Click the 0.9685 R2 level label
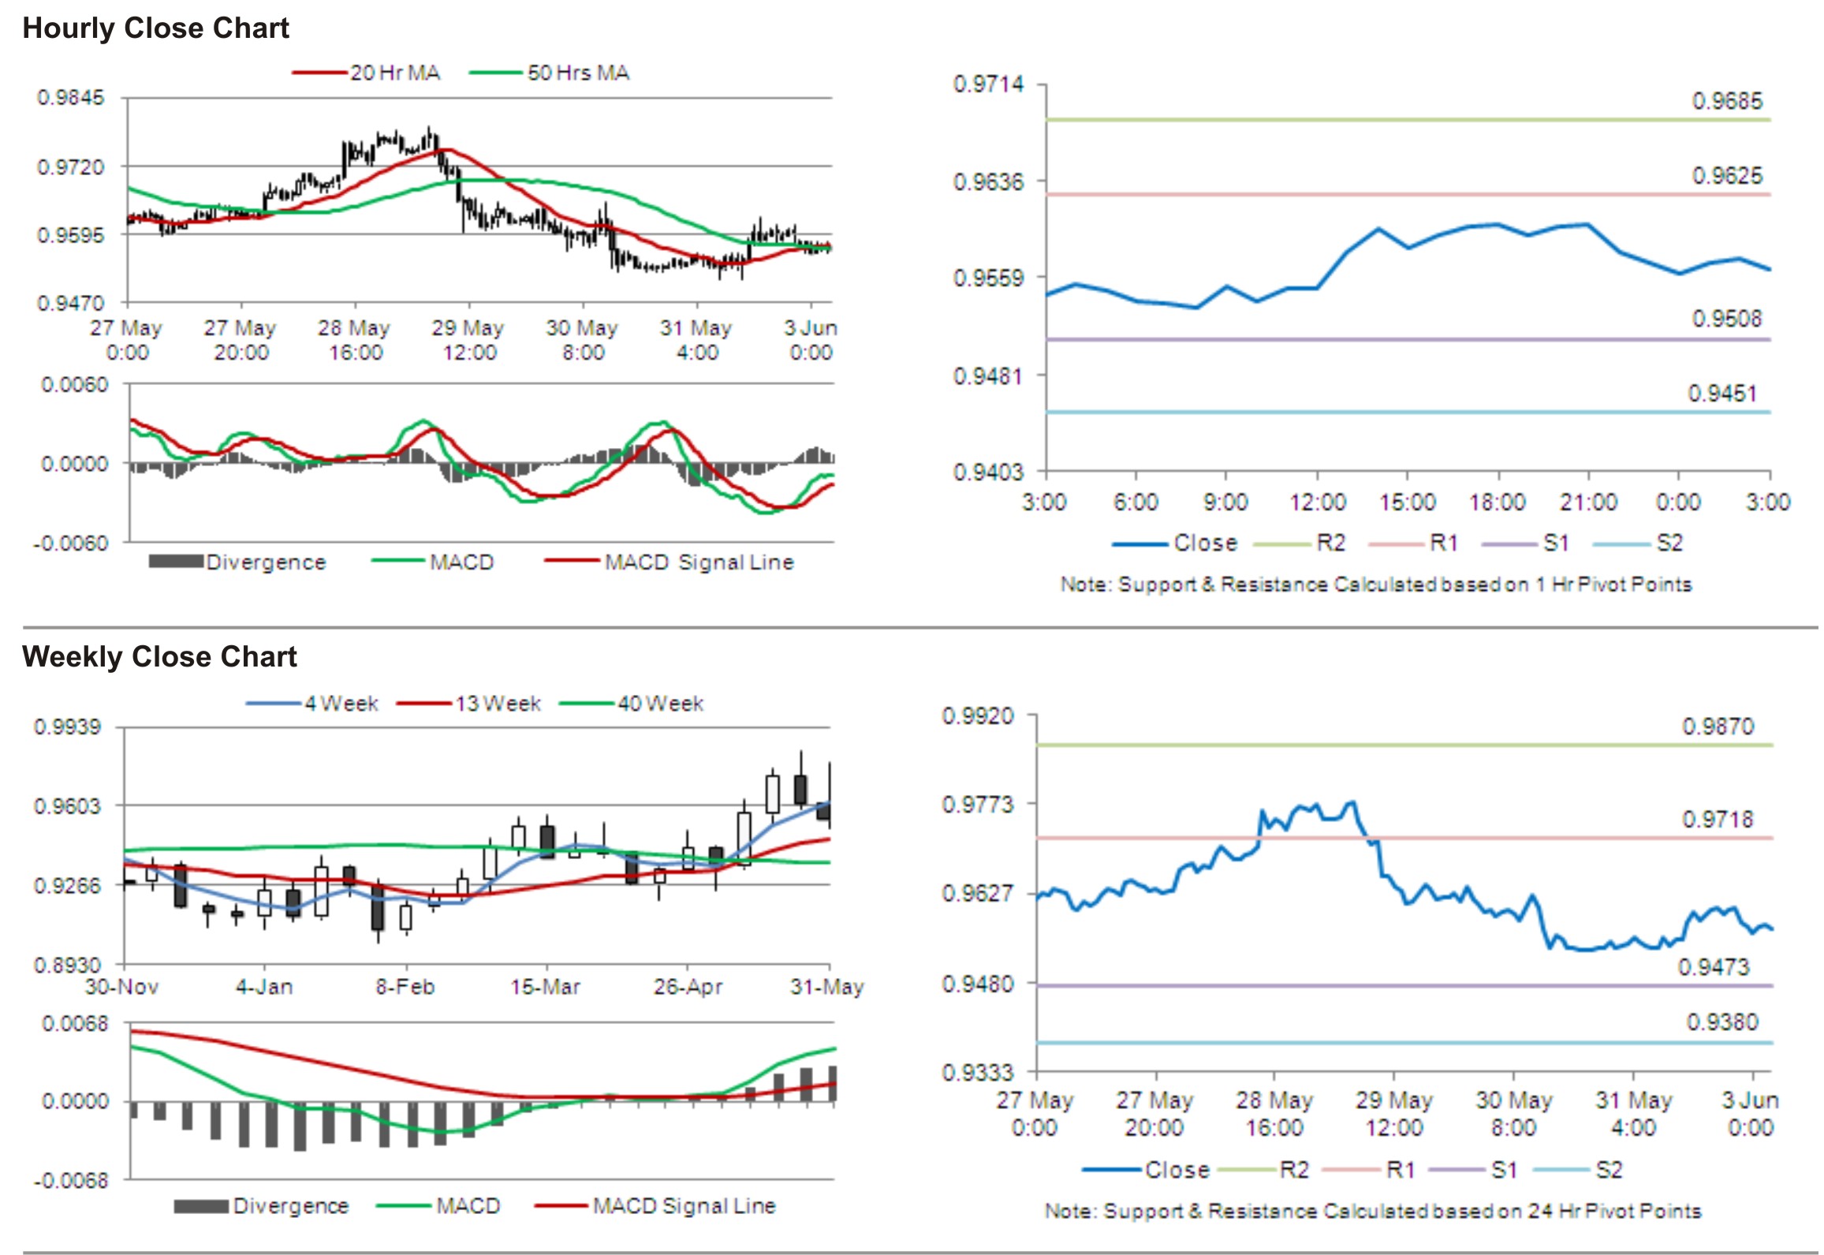 coord(1727,101)
